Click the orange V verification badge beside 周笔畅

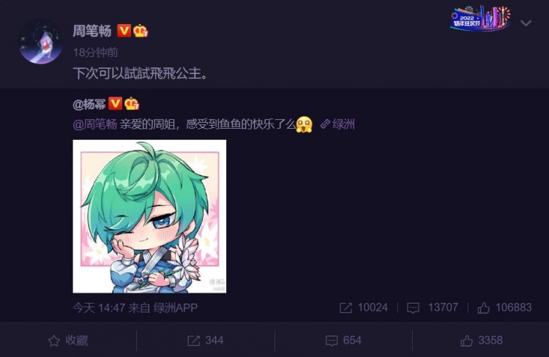[x=124, y=31]
